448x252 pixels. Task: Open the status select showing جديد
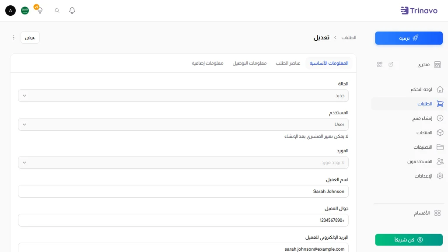click(183, 96)
